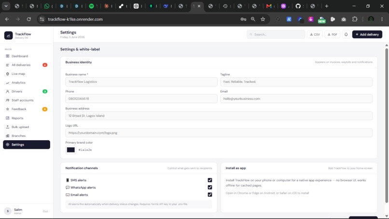Reload the page in browser

29,19
